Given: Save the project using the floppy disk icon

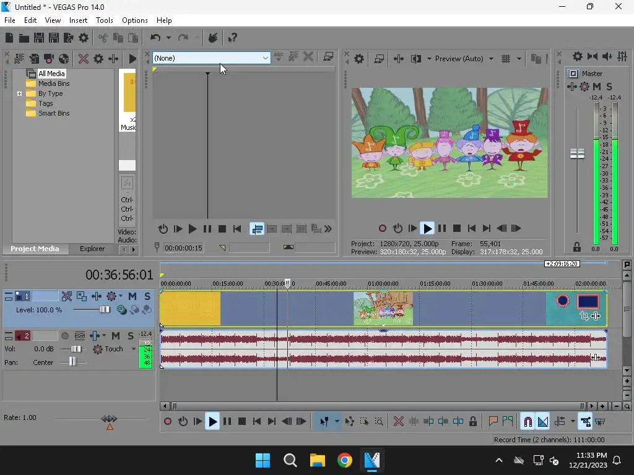Looking at the screenshot, I should (x=39, y=38).
